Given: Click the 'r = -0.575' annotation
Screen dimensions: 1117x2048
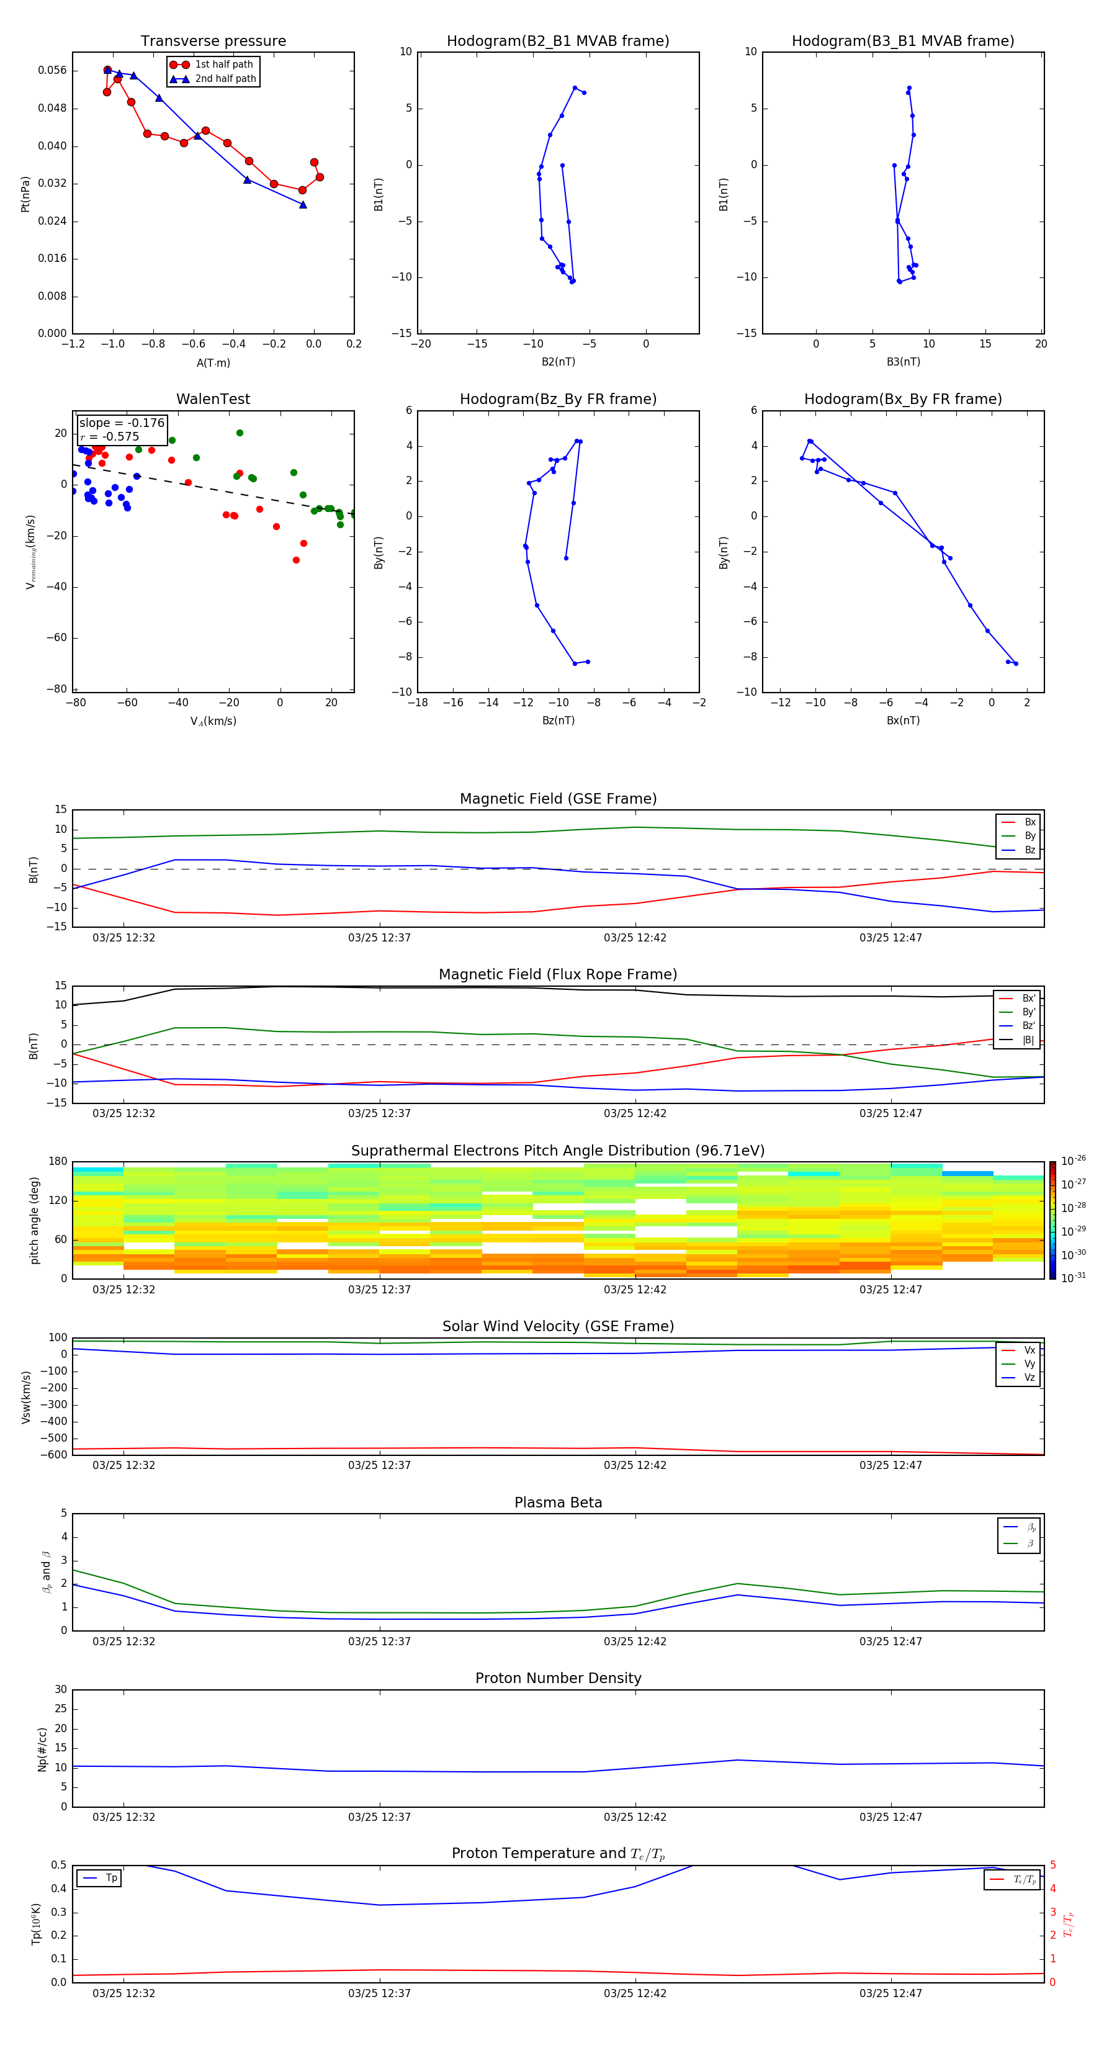Looking at the screenshot, I should click(110, 436).
